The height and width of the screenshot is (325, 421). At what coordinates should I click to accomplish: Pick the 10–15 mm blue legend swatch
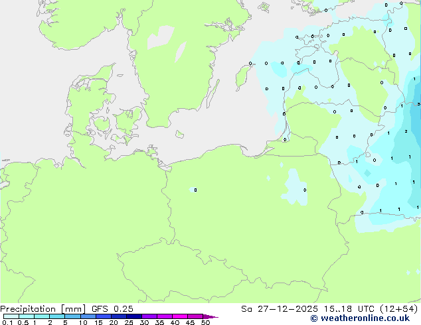88,316
